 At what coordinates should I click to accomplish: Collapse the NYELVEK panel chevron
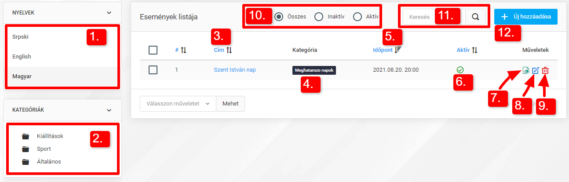109,13
